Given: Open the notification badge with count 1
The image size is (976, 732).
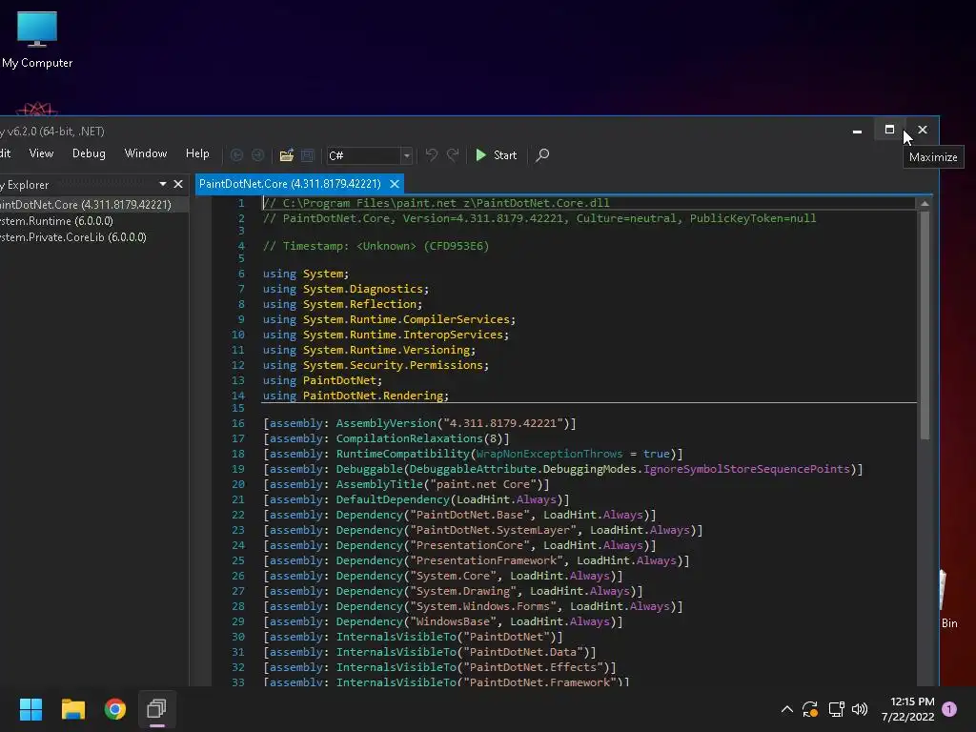Looking at the screenshot, I should coord(949,709).
